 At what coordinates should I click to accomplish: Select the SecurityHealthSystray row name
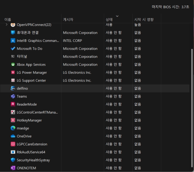tap(33, 160)
